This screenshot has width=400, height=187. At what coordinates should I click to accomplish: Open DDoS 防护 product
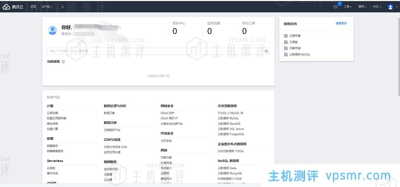tap(168, 113)
